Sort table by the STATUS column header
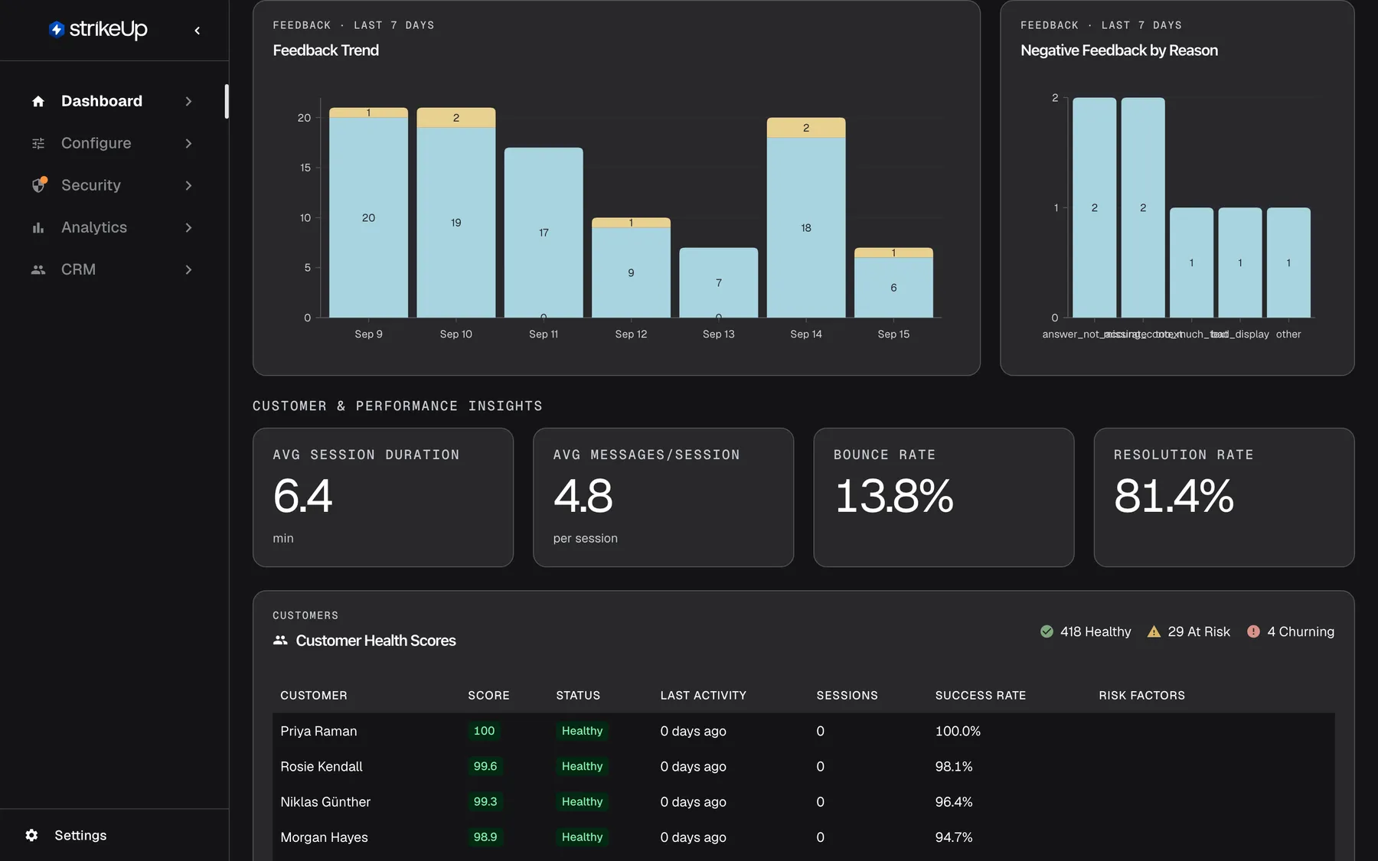1378x861 pixels. [x=578, y=695]
